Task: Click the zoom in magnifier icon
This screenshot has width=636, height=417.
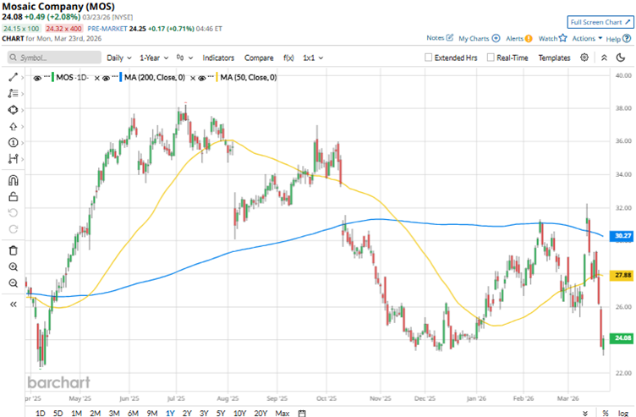Action: click(14, 267)
